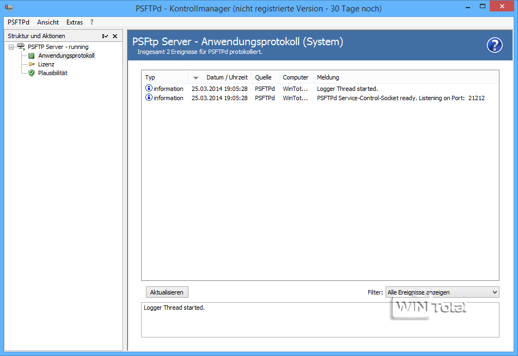Sort by the Computer column header
518x356 pixels.
coord(297,77)
